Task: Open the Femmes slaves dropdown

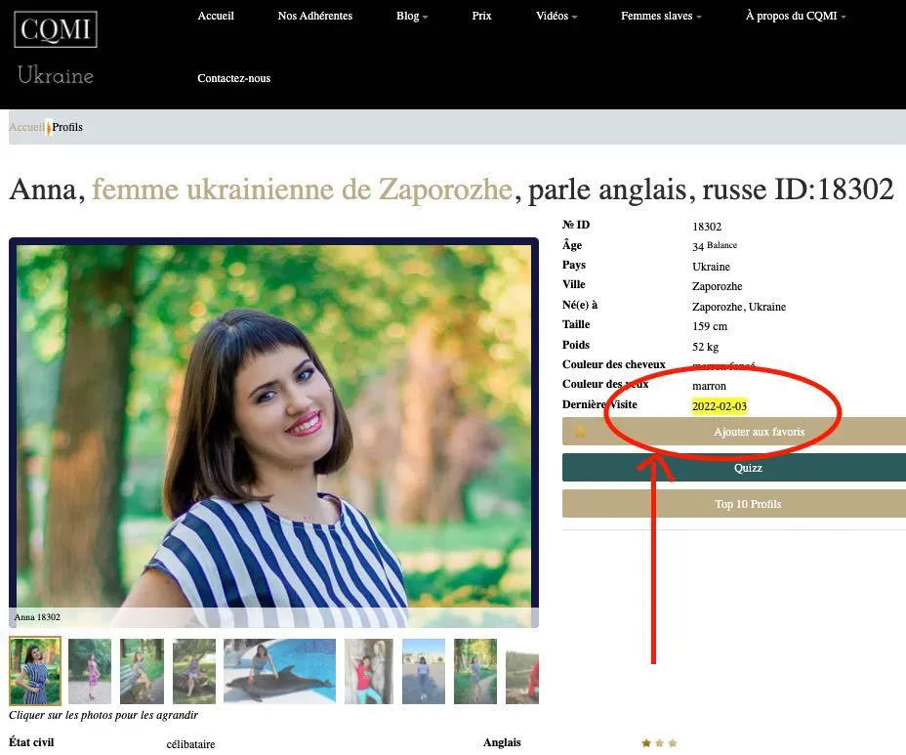Action: click(661, 17)
